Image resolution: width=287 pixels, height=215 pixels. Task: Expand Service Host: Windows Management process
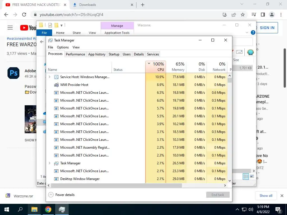[x=50, y=77]
